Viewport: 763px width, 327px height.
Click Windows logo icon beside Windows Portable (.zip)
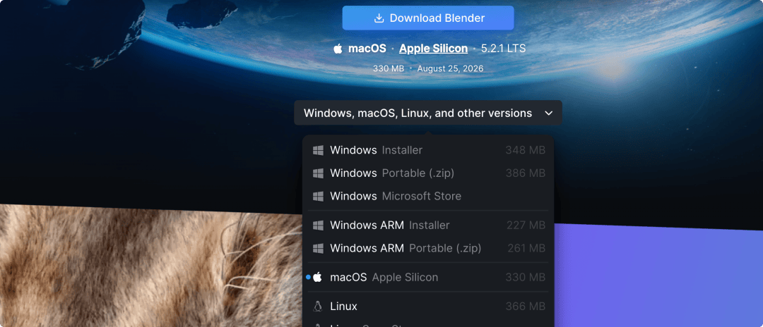coord(318,173)
